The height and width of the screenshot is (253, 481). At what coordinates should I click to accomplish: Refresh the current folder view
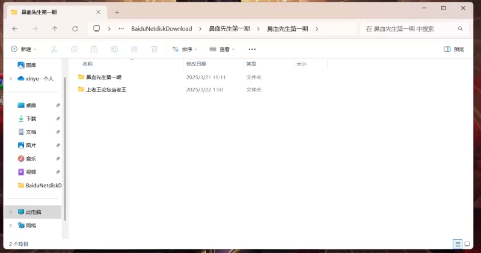(75, 29)
